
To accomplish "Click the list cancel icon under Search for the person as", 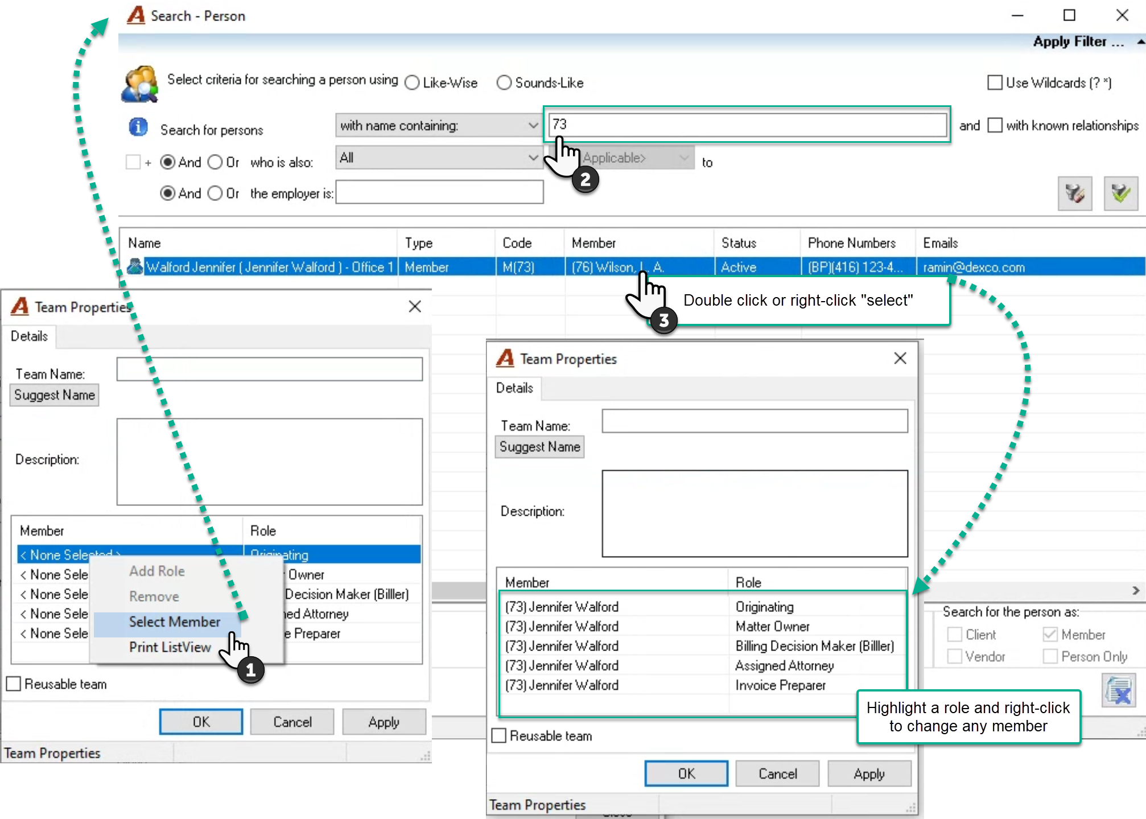I will [x=1119, y=690].
